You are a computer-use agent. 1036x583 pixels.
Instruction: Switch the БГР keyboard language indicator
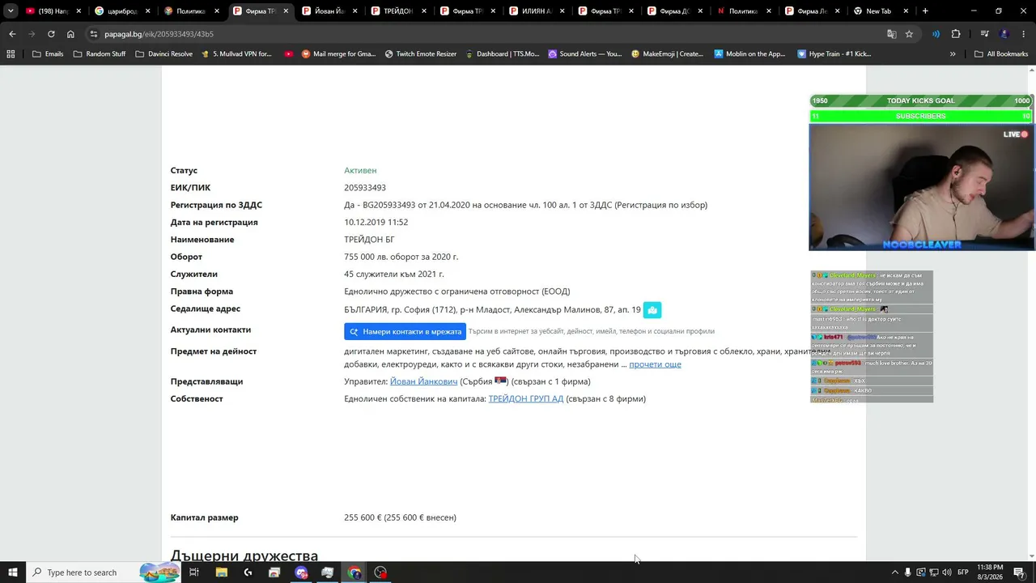click(x=963, y=572)
